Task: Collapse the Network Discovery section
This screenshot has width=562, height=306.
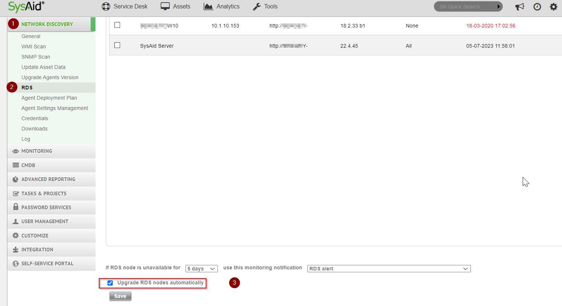Action: click(x=51, y=24)
